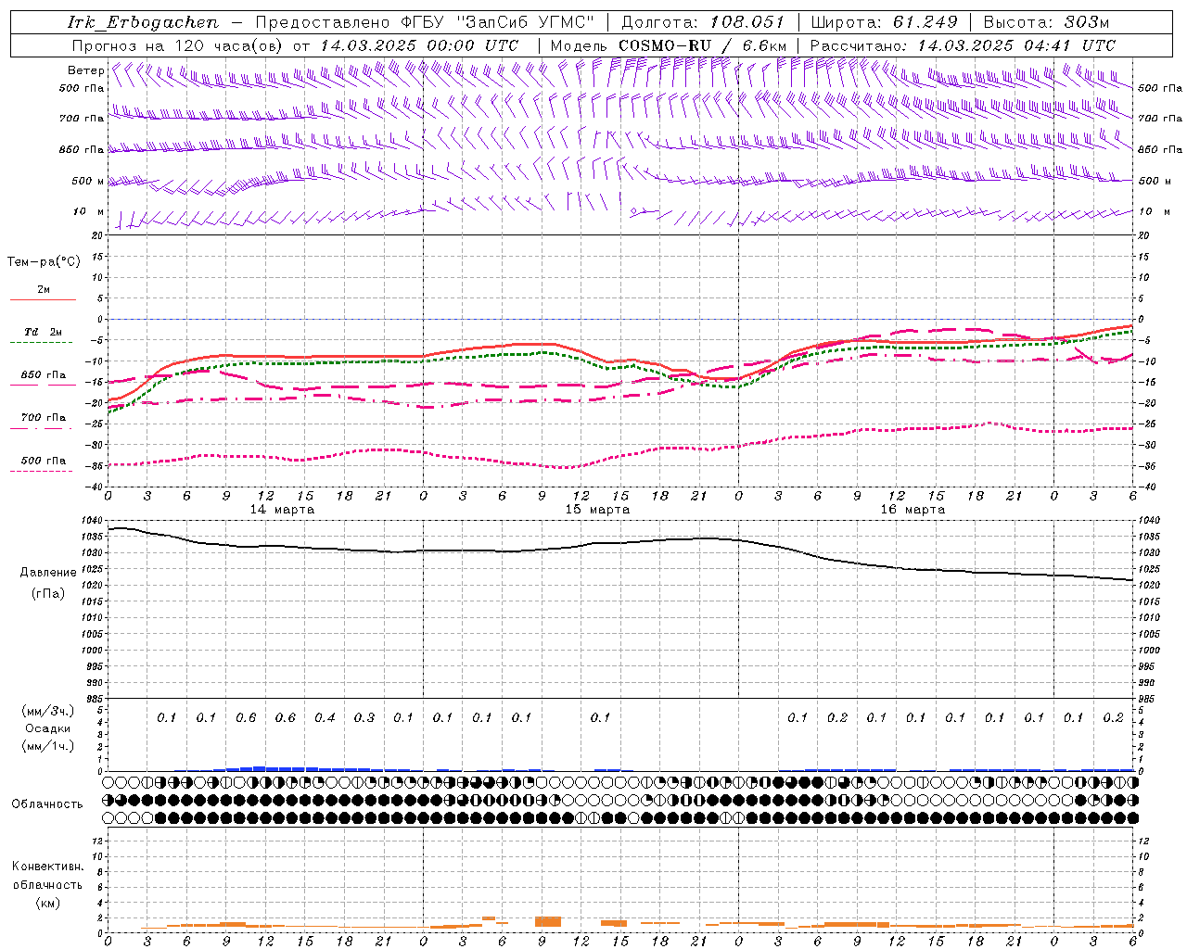1187x949 pixels.
Task: Click the '(км)' unit label under convective cloudiness
Action: [48, 903]
